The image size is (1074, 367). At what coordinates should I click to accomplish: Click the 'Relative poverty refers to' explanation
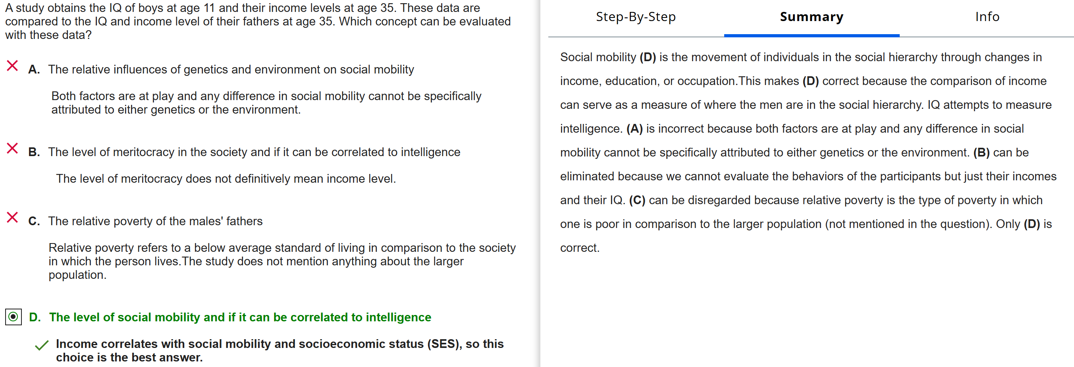coord(282,261)
